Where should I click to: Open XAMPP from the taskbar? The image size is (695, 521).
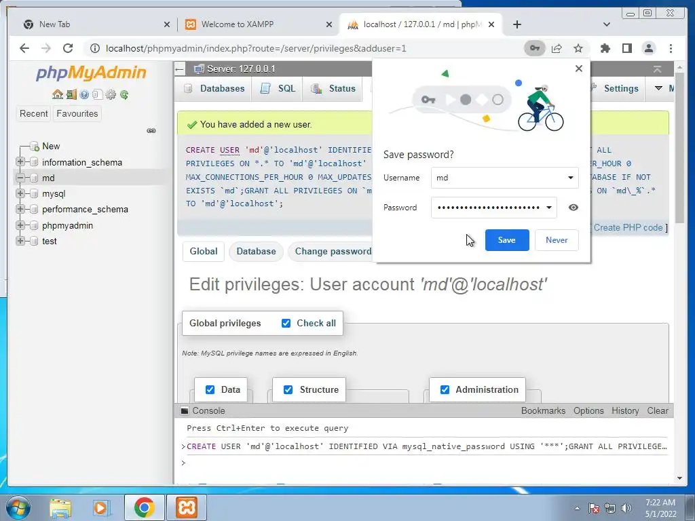point(187,507)
